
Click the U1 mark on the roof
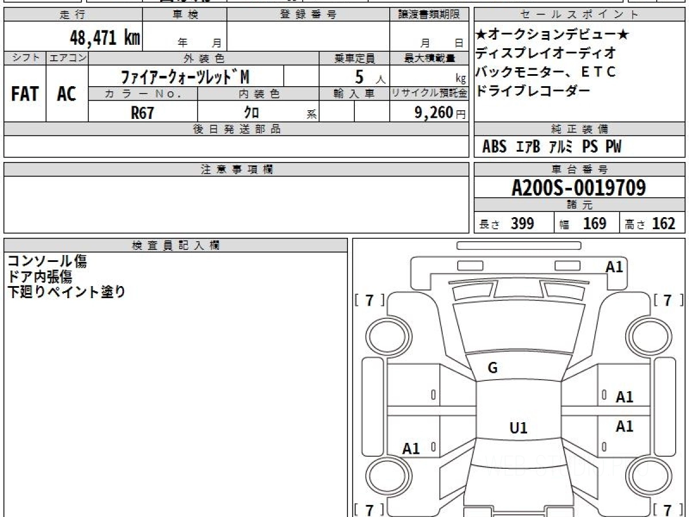[518, 428]
